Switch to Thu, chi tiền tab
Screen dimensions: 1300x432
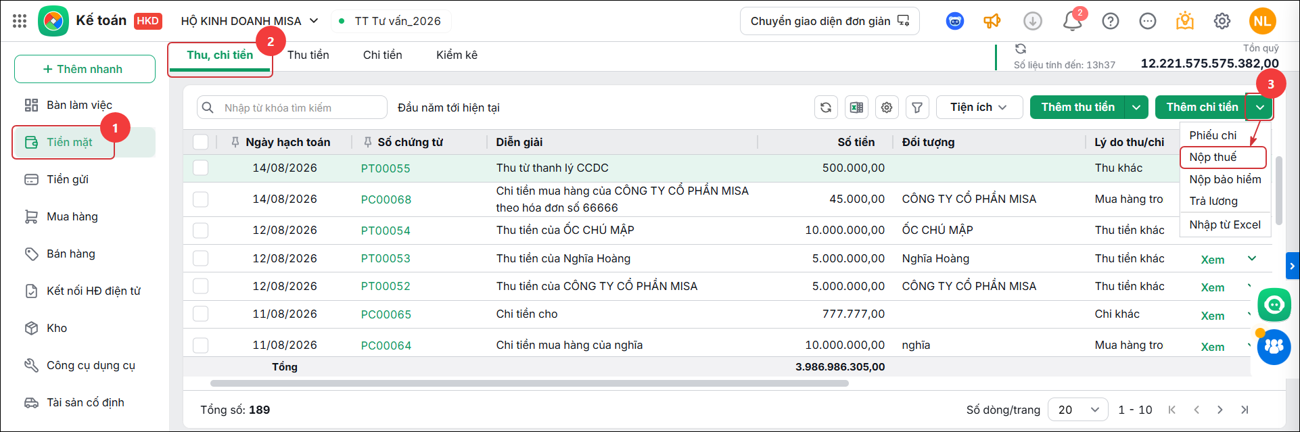220,55
